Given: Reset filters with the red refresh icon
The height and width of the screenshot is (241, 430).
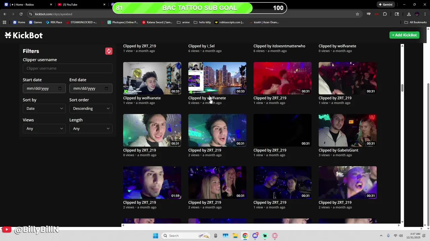Looking at the screenshot, I should [x=109, y=51].
